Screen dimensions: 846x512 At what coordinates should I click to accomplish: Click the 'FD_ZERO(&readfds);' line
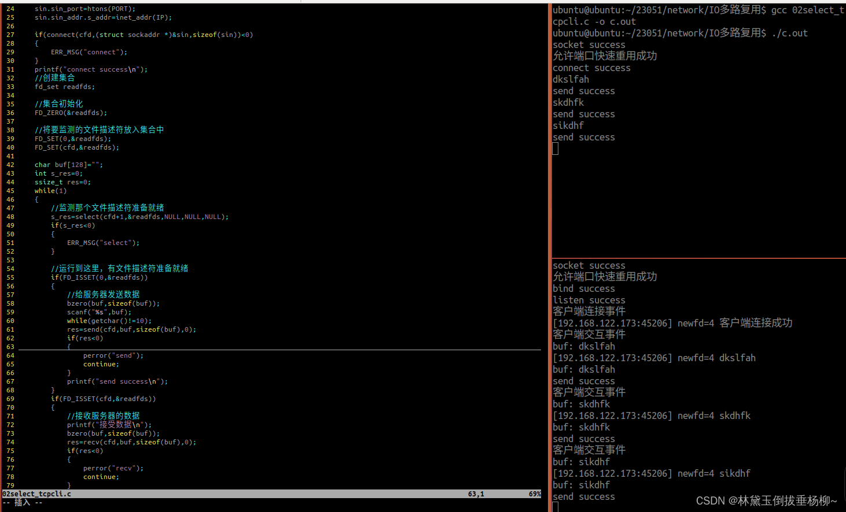pos(71,113)
